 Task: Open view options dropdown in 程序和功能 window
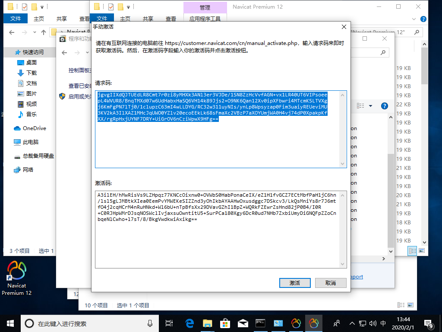pyautogui.click(x=370, y=106)
